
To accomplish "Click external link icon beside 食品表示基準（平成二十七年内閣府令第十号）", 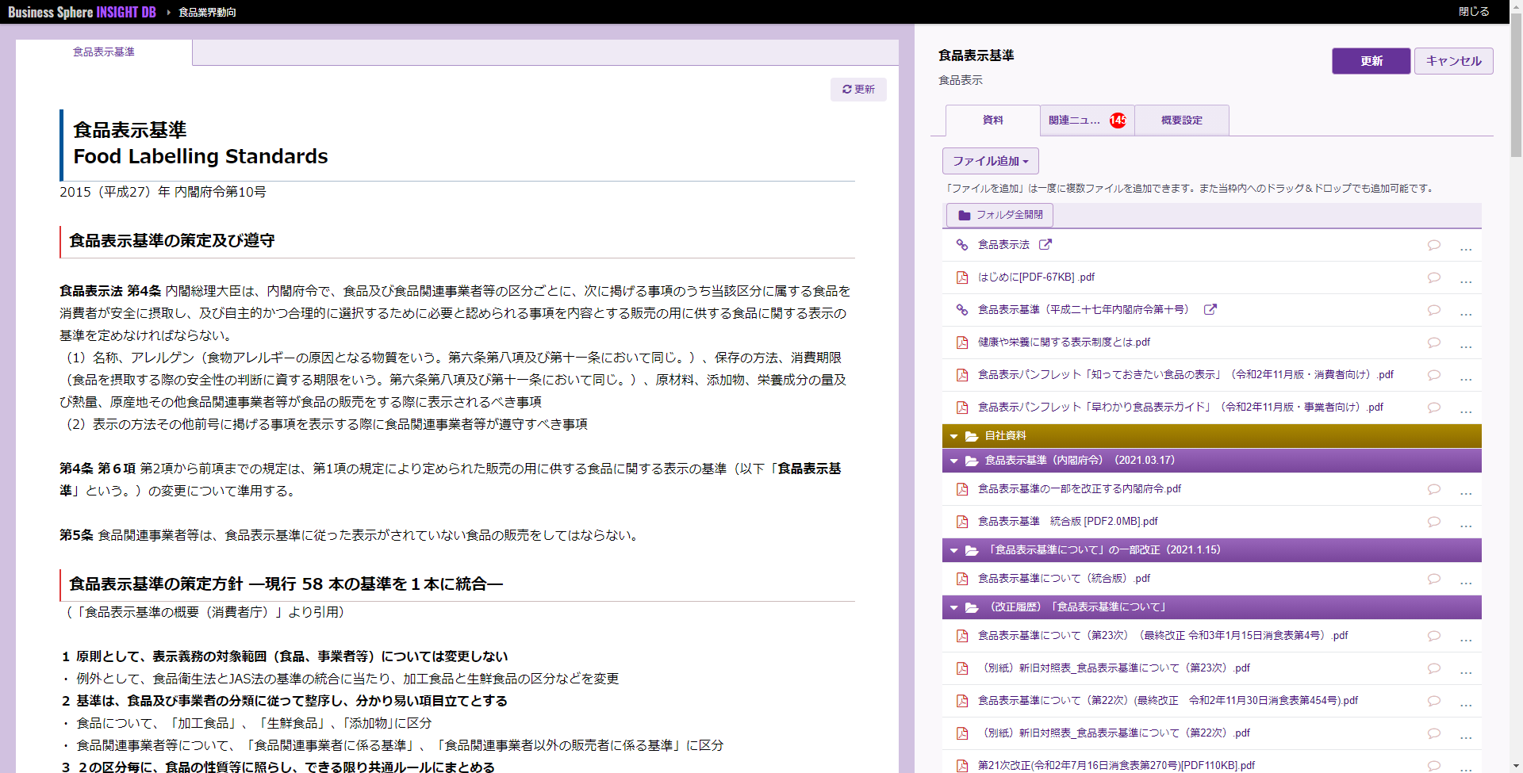I will point(1210,310).
